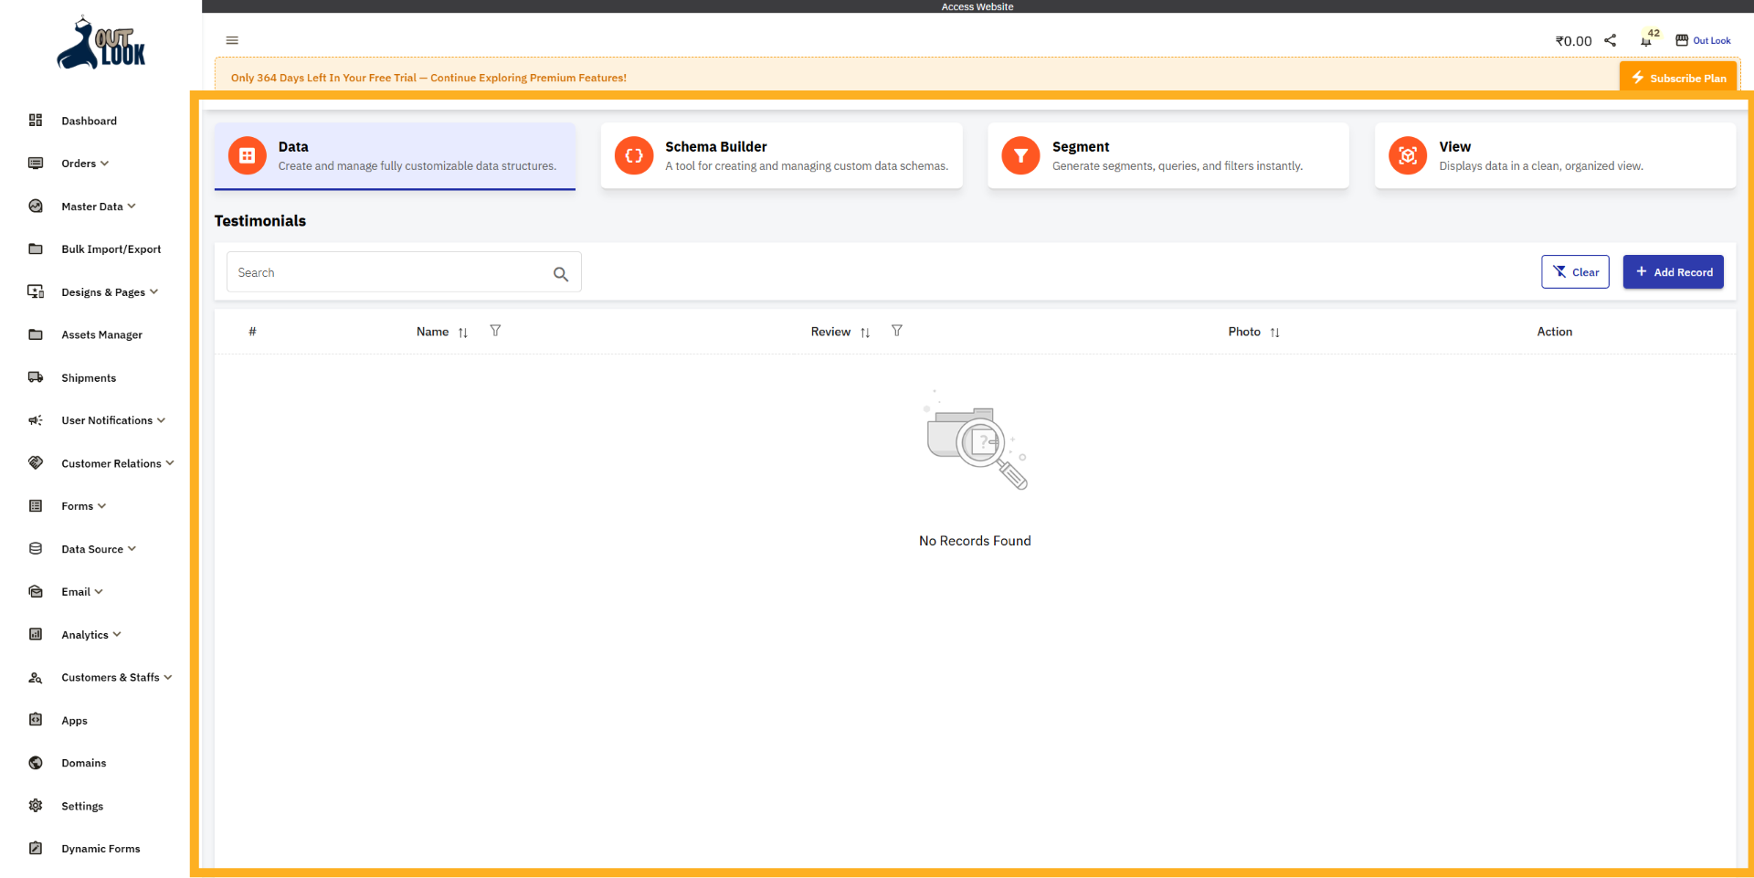1754x878 pixels.
Task: Open the notifications bell
Action: [x=1647, y=40]
